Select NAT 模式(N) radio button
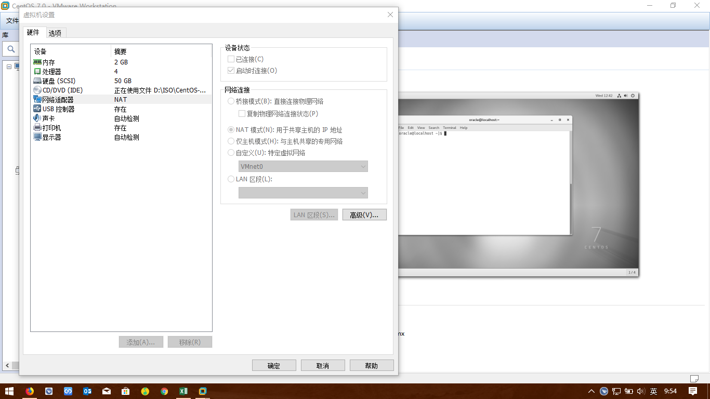 click(231, 130)
